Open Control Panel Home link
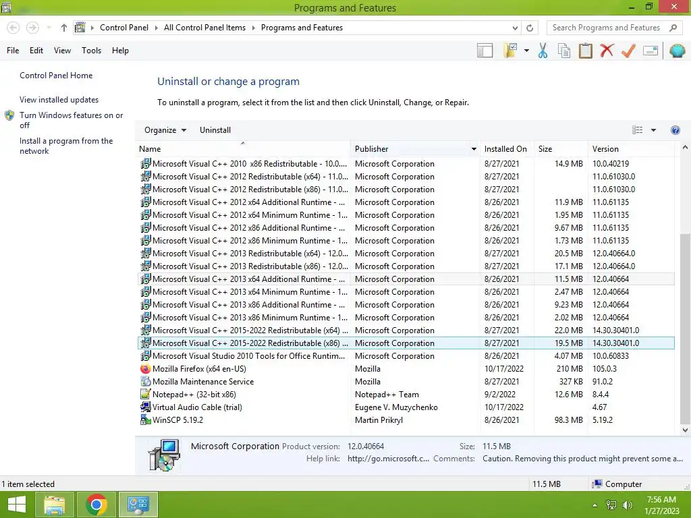The image size is (691, 518). [56, 76]
